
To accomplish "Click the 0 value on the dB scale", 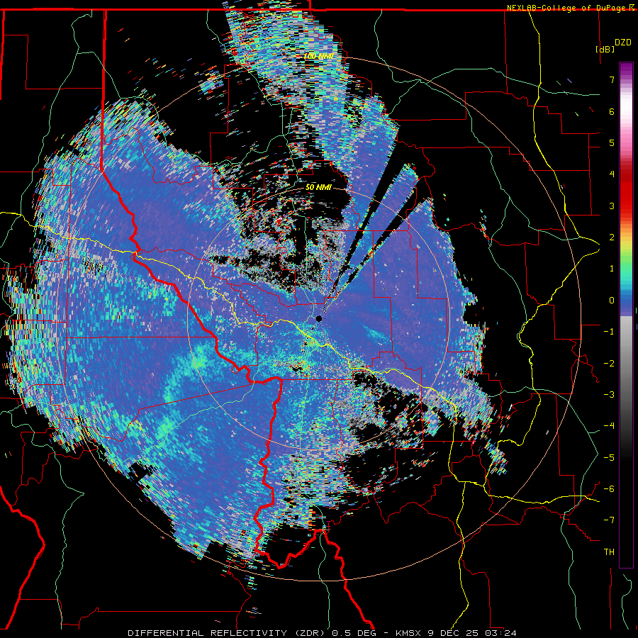I will (612, 301).
